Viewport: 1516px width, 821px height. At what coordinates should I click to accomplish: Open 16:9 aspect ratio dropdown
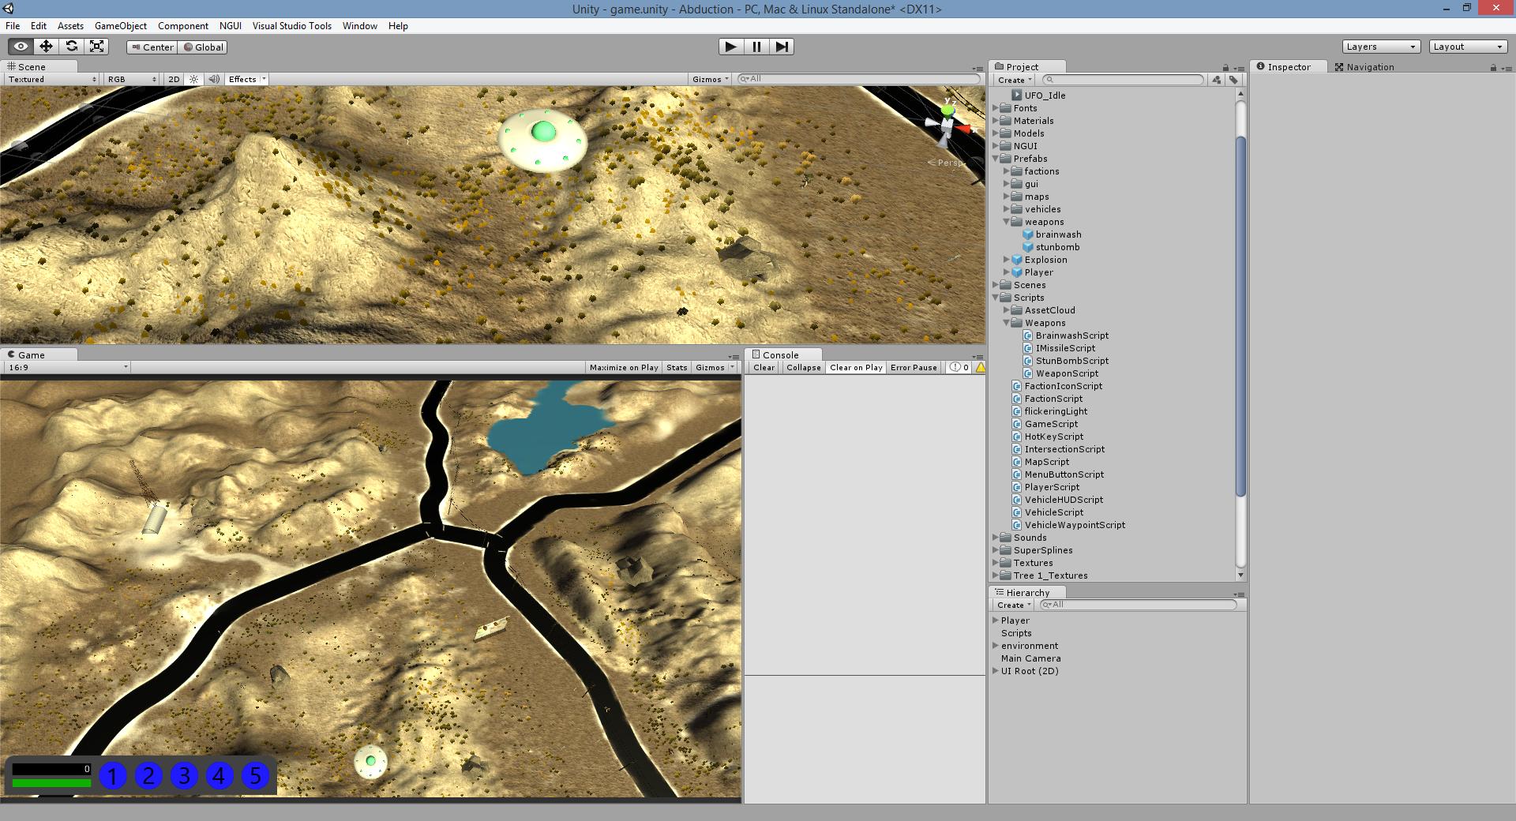(68, 367)
